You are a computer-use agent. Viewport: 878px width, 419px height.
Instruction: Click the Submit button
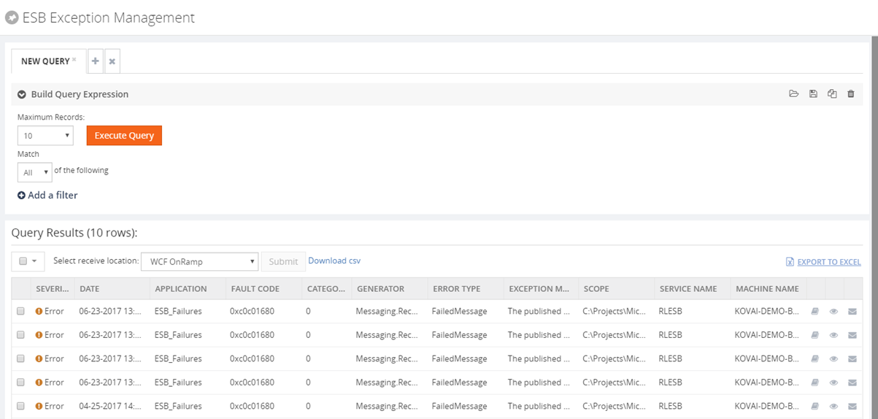pyautogui.click(x=283, y=261)
